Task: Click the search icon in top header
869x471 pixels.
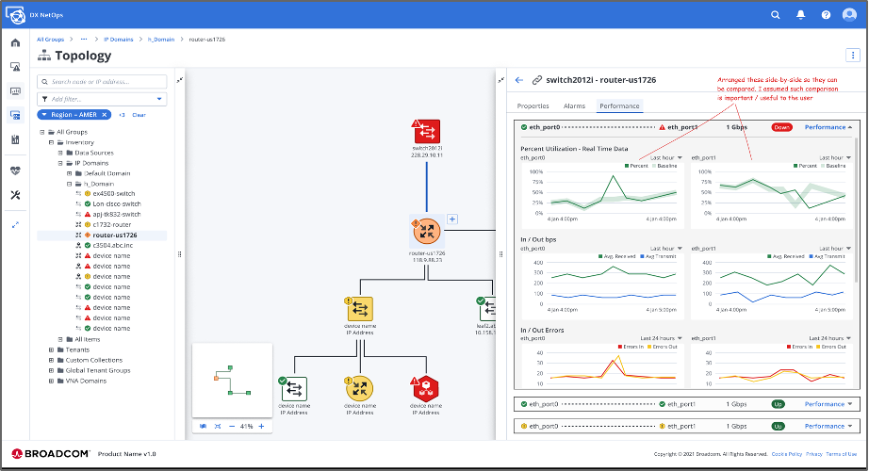Action: click(776, 15)
